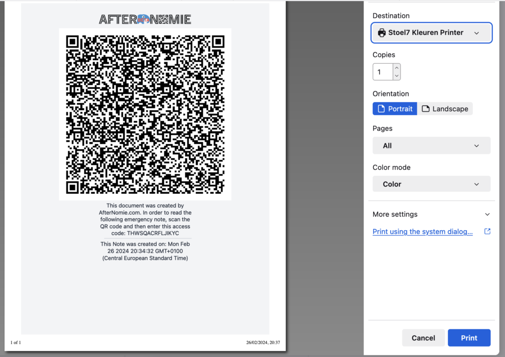This screenshot has width=505, height=357.
Task: Click the AfterNomie logo in preview
Action: click(145, 19)
